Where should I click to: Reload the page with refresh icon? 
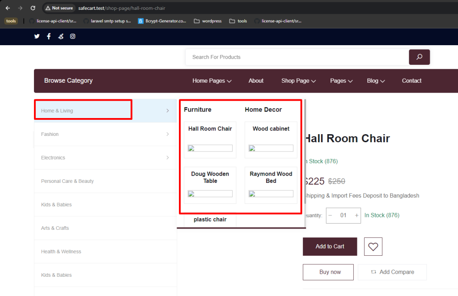pyautogui.click(x=33, y=8)
